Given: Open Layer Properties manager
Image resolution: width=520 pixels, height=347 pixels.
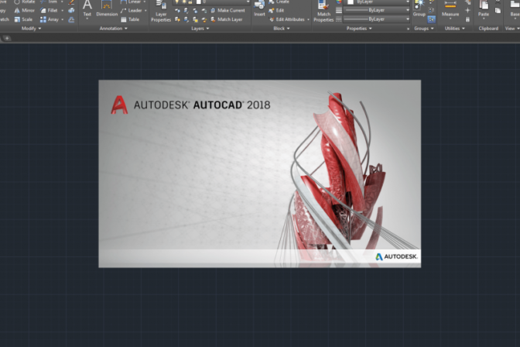Looking at the screenshot, I should pos(161,12).
